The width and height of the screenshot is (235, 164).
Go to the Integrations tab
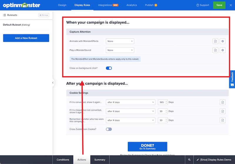[108, 5]
